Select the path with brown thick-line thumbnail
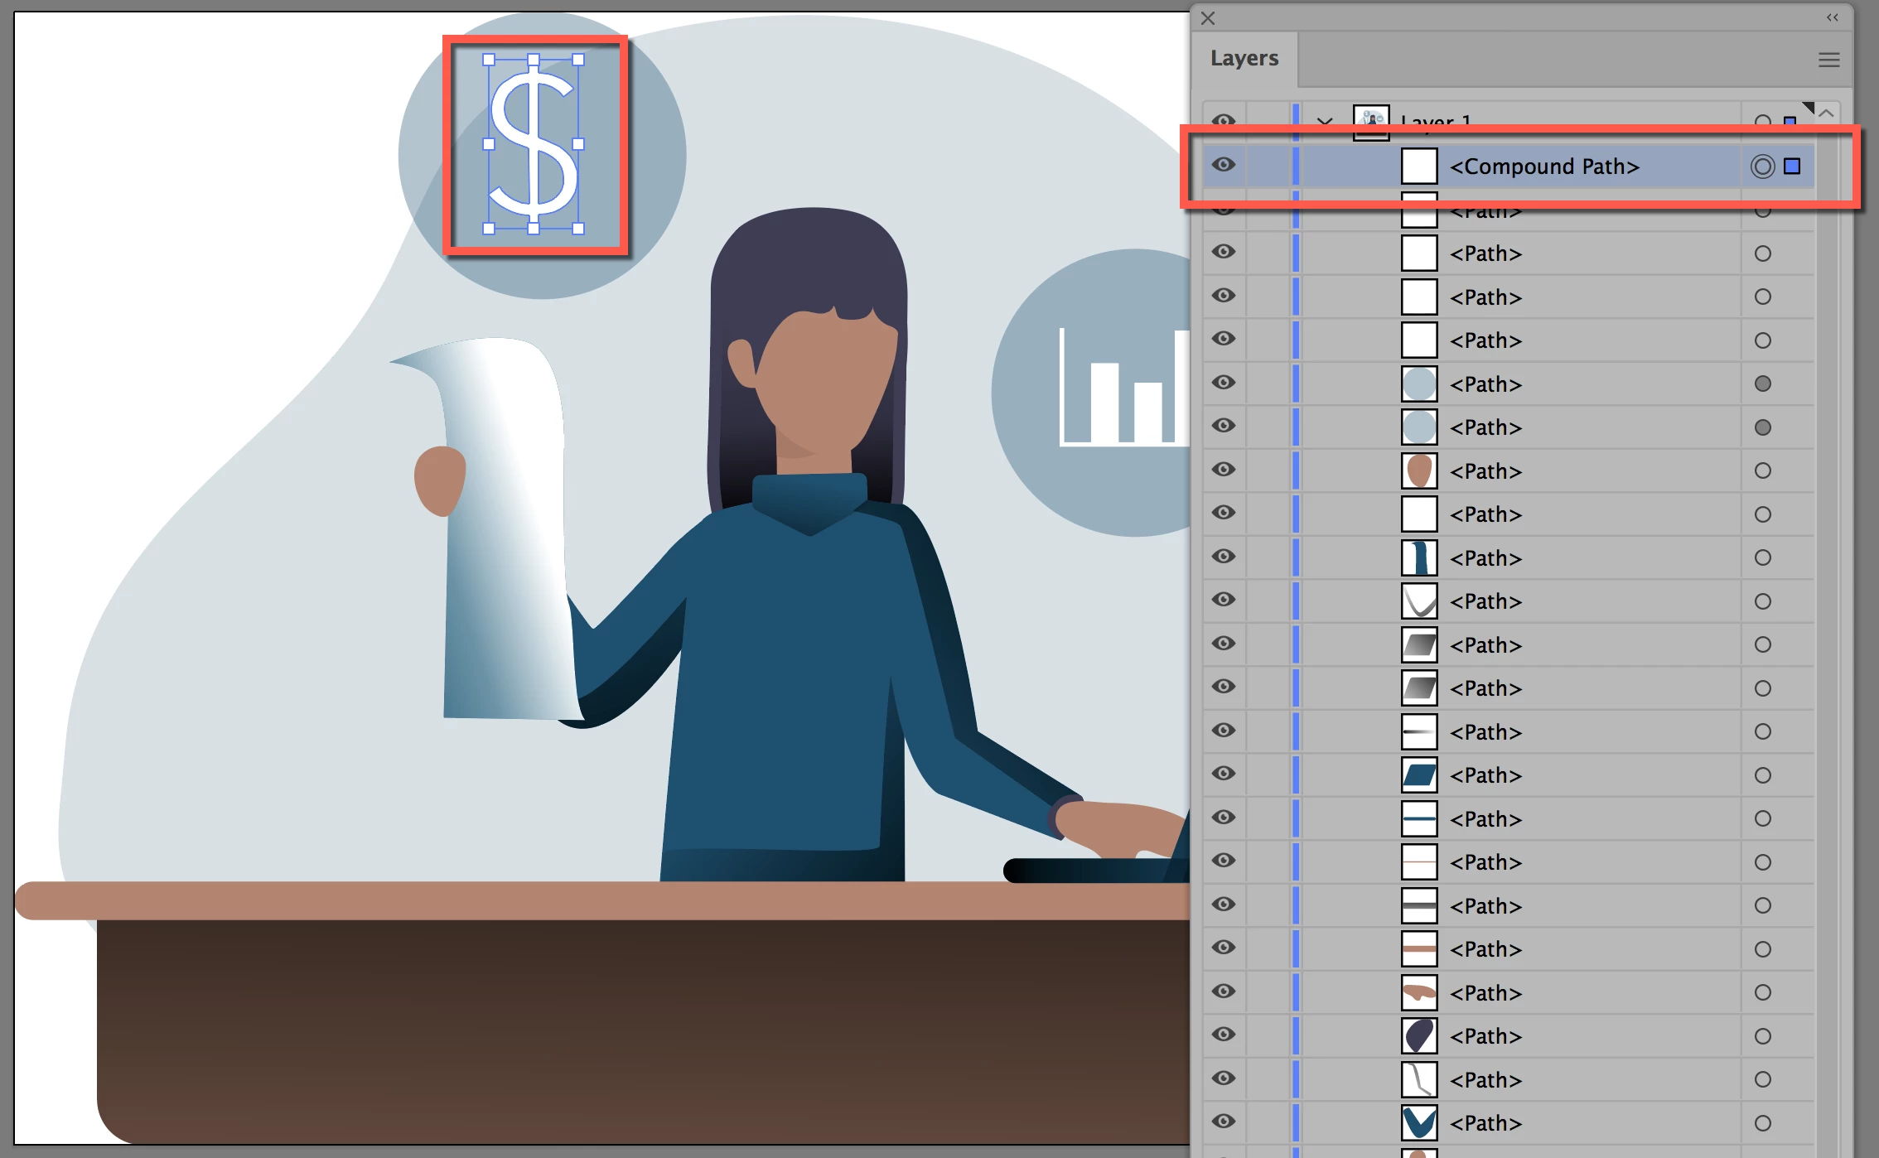 coord(1485,949)
